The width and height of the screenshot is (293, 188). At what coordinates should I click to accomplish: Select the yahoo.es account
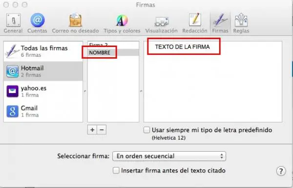[x=43, y=91]
